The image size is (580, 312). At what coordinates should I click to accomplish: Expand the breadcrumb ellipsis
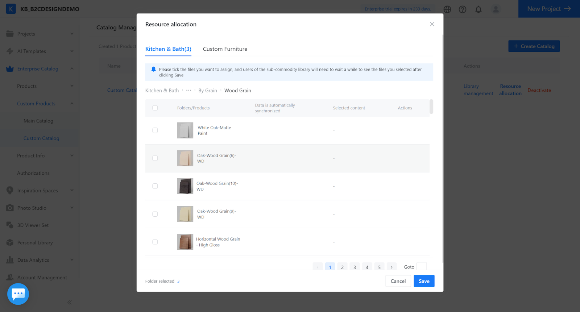pyautogui.click(x=188, y=91)
